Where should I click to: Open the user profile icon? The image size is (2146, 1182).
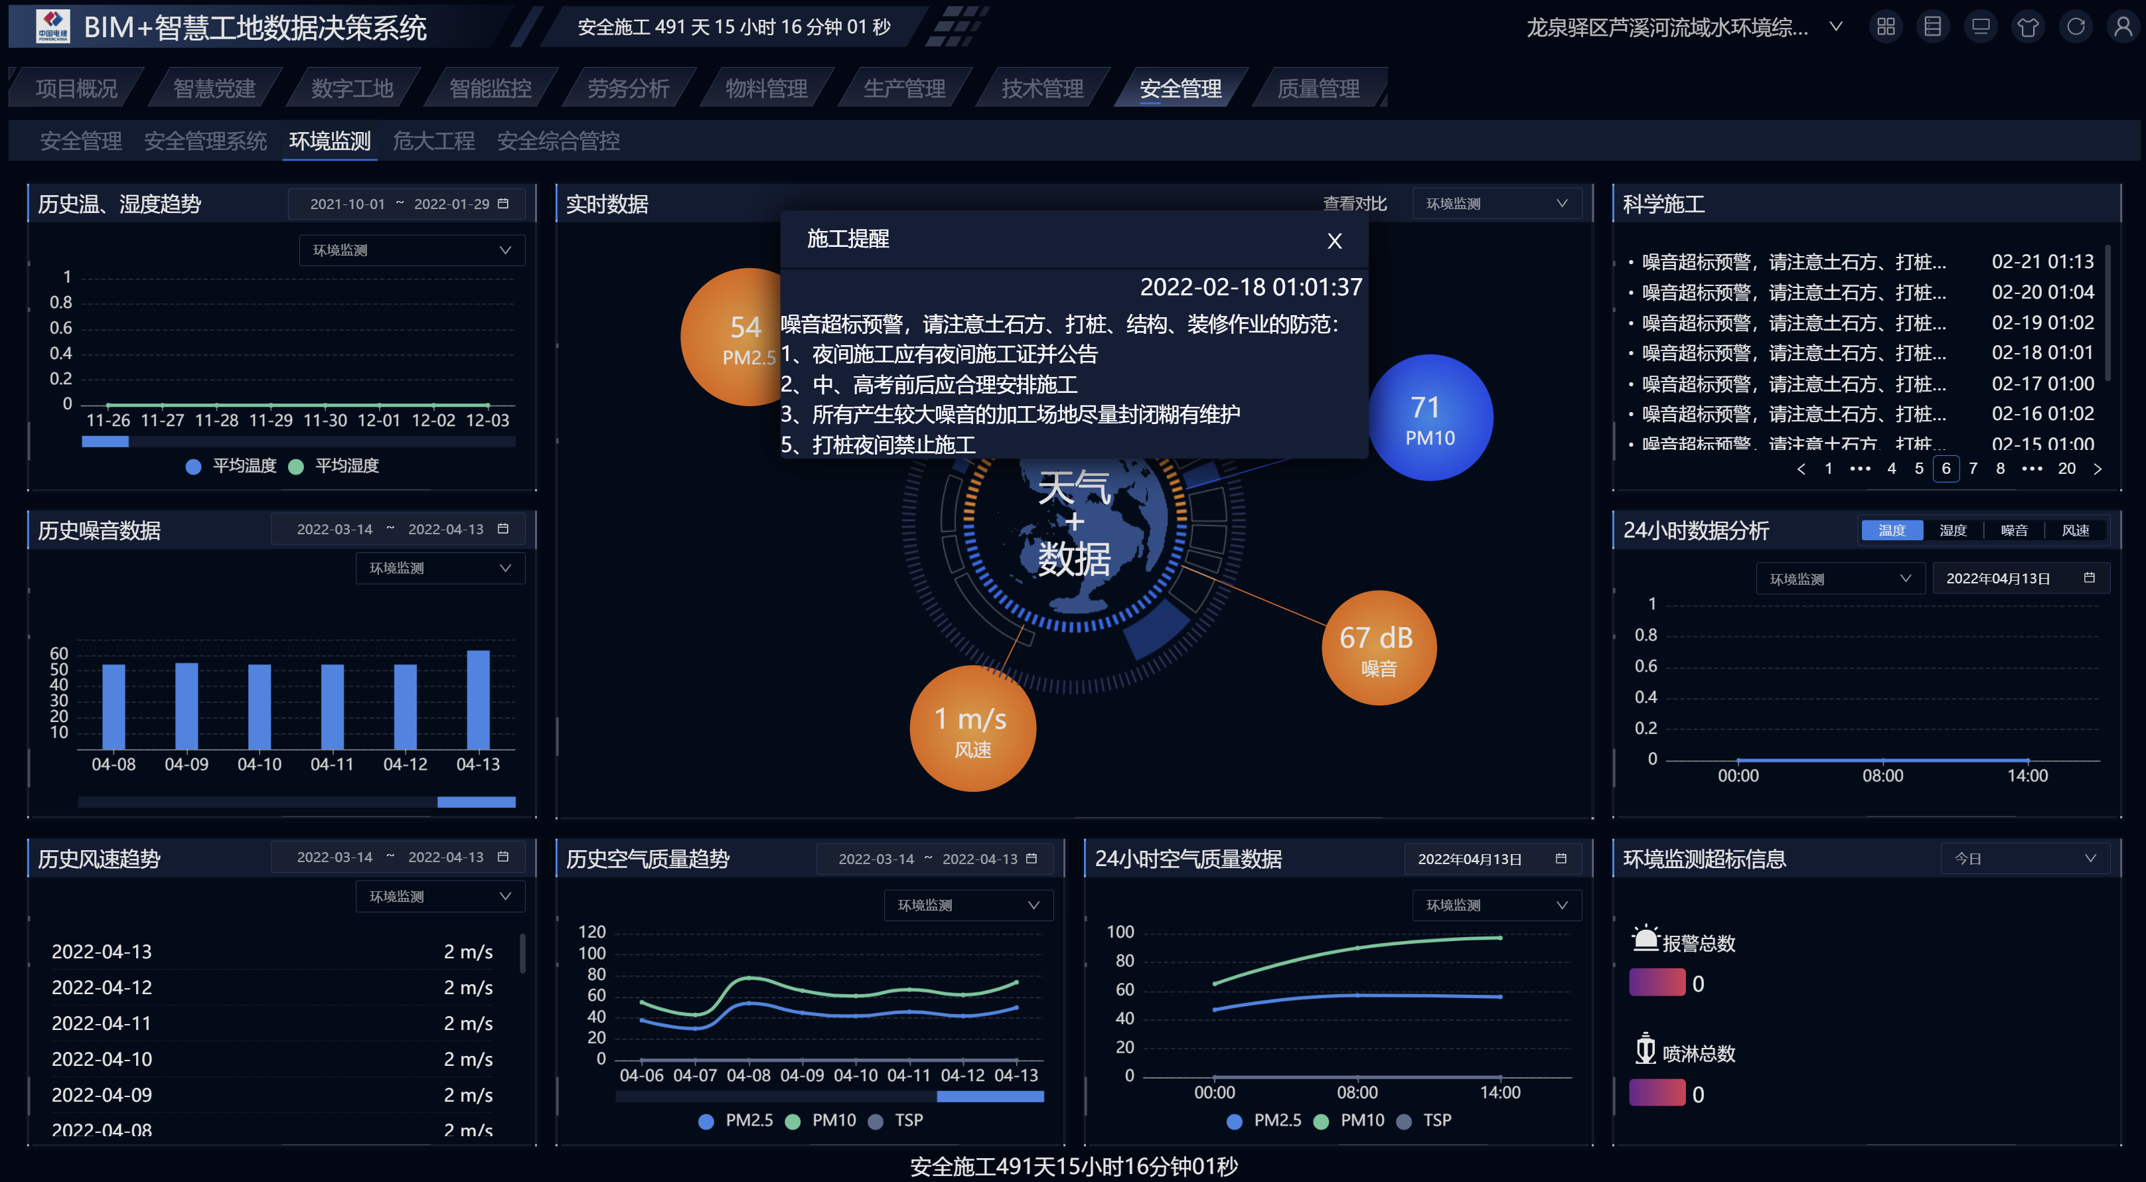(2123, 27)
